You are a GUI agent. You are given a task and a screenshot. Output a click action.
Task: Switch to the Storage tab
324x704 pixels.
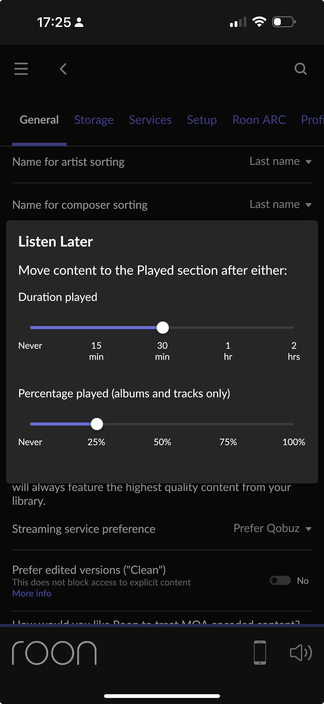94,120
